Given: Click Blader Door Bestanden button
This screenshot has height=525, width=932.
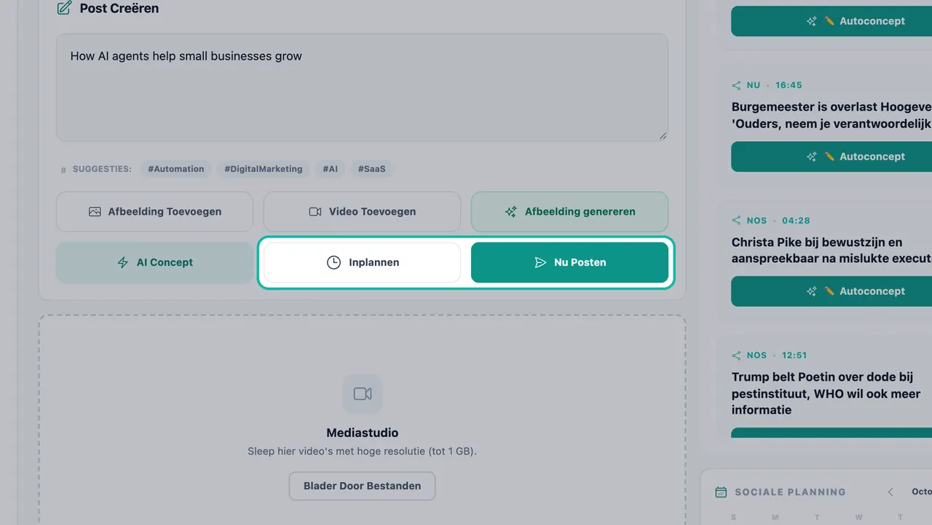Looking at the screenshot, I should click(362, 486).
